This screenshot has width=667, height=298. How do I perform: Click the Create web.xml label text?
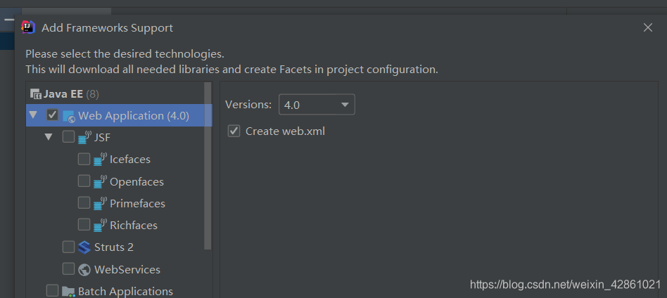coord(286,131)
